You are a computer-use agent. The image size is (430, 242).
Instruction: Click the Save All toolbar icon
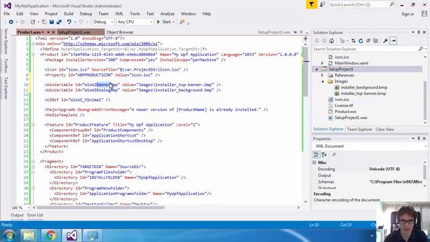[59, 22]
